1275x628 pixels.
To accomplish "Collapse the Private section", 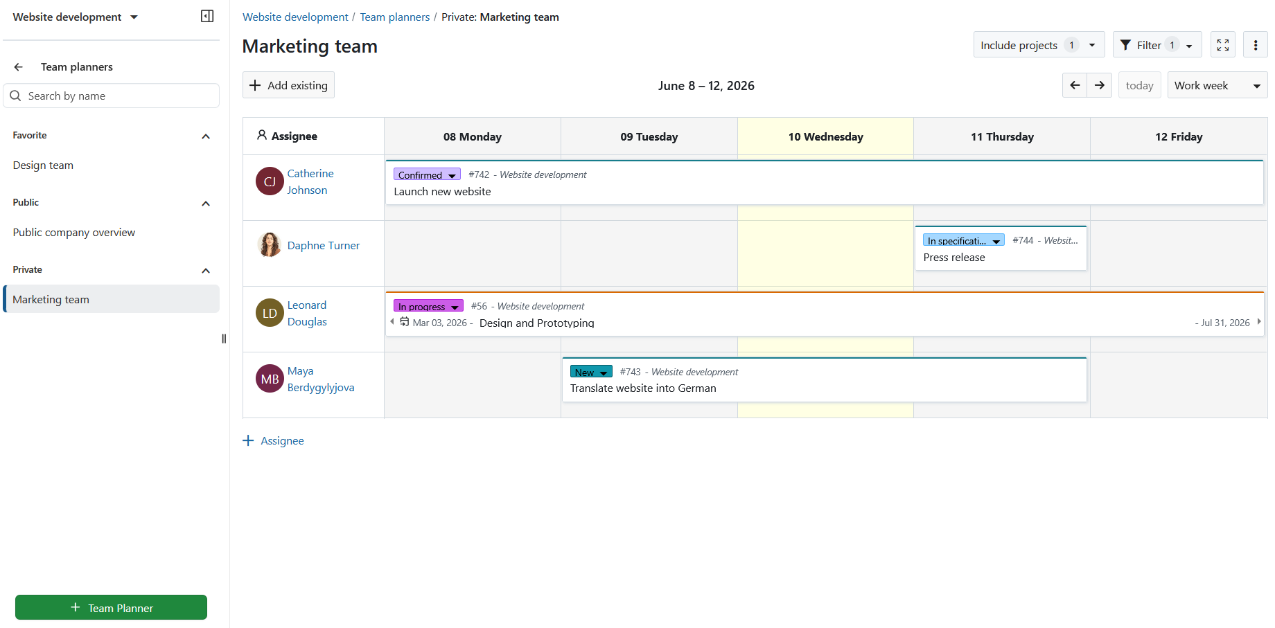I will [206, 271].
